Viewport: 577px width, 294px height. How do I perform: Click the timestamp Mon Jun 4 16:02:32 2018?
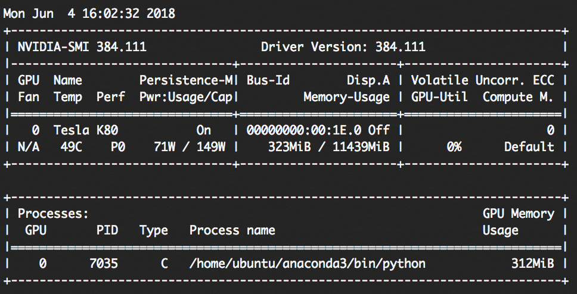point(89,14)
